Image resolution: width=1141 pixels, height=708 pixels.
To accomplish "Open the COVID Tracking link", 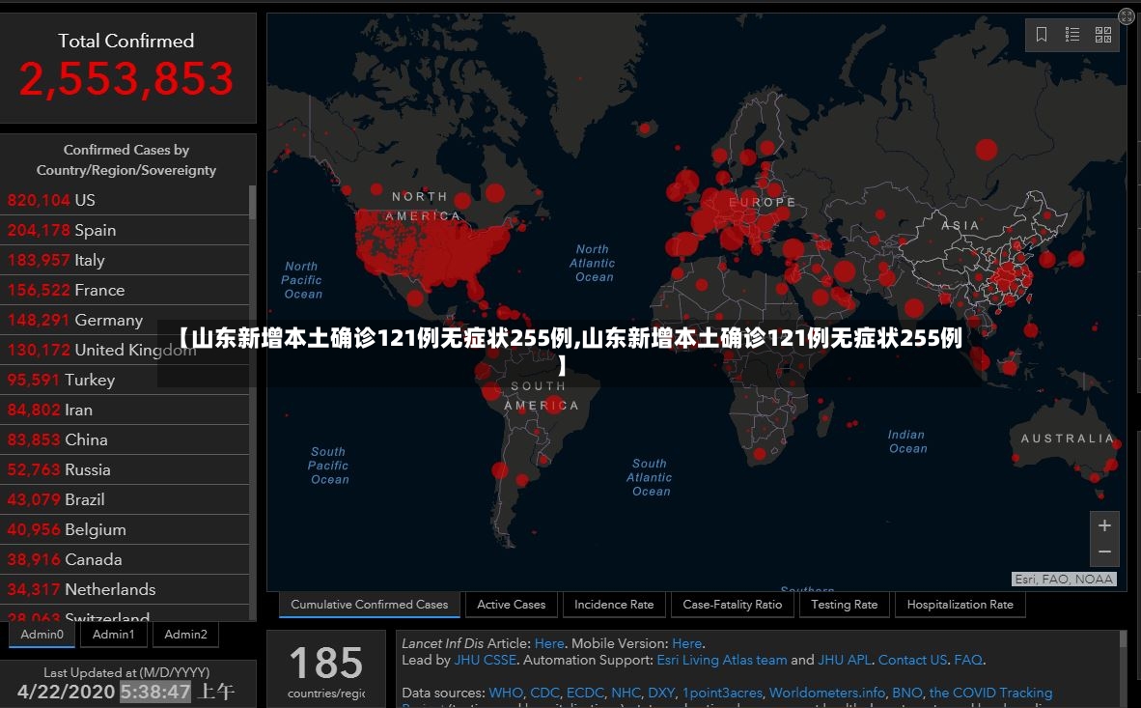I will tap(990, 693).
